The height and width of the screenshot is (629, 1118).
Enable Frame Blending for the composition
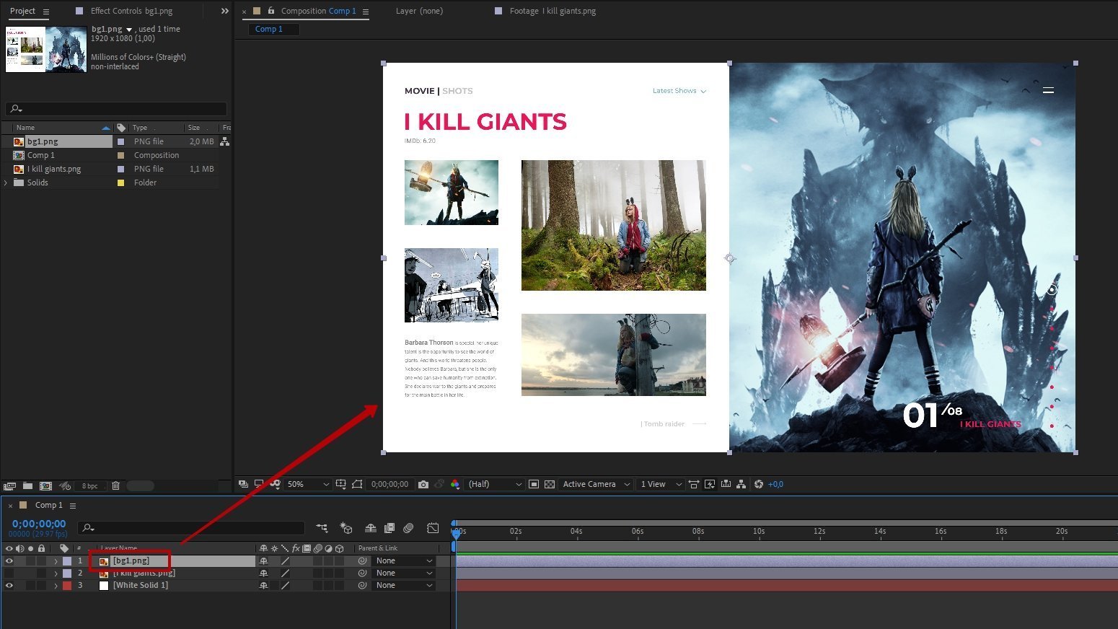tap(389, 528)
